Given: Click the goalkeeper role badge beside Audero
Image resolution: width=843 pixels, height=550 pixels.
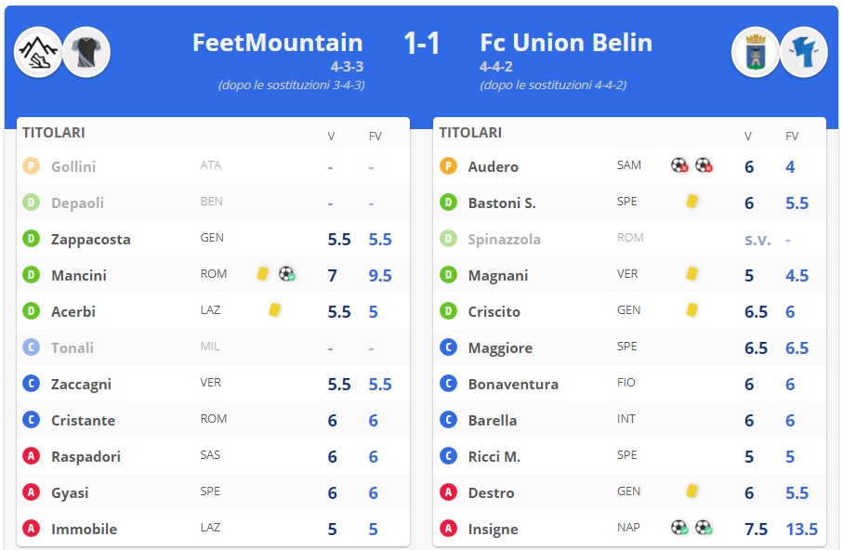Looking at the screenshot, I should (448, 166).
